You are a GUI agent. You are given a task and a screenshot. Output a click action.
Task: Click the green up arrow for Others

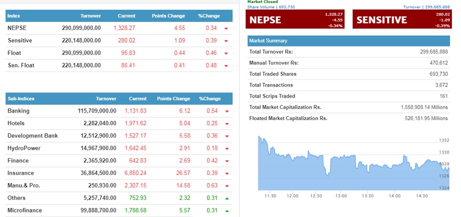pyautogui.click(x=226, y=198)
